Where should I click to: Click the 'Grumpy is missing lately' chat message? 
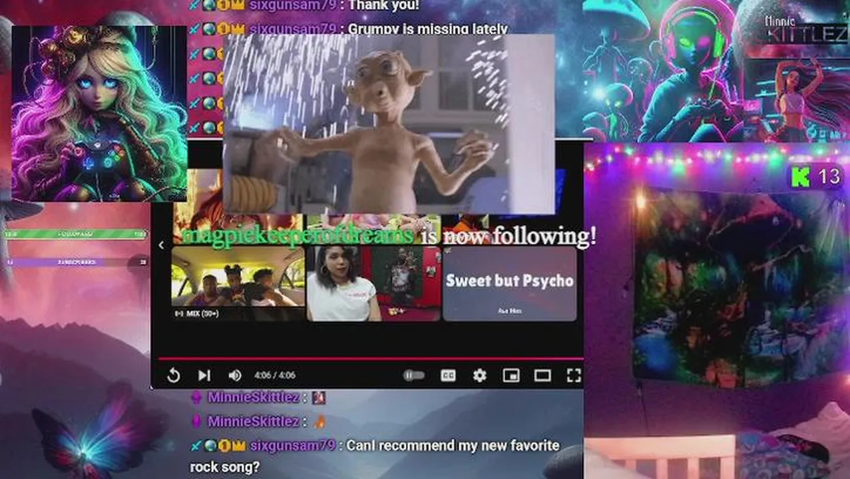coord(428,29)
